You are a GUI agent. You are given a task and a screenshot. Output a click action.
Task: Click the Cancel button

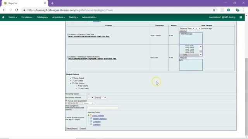pyautogui.click(x=83, y=129)
